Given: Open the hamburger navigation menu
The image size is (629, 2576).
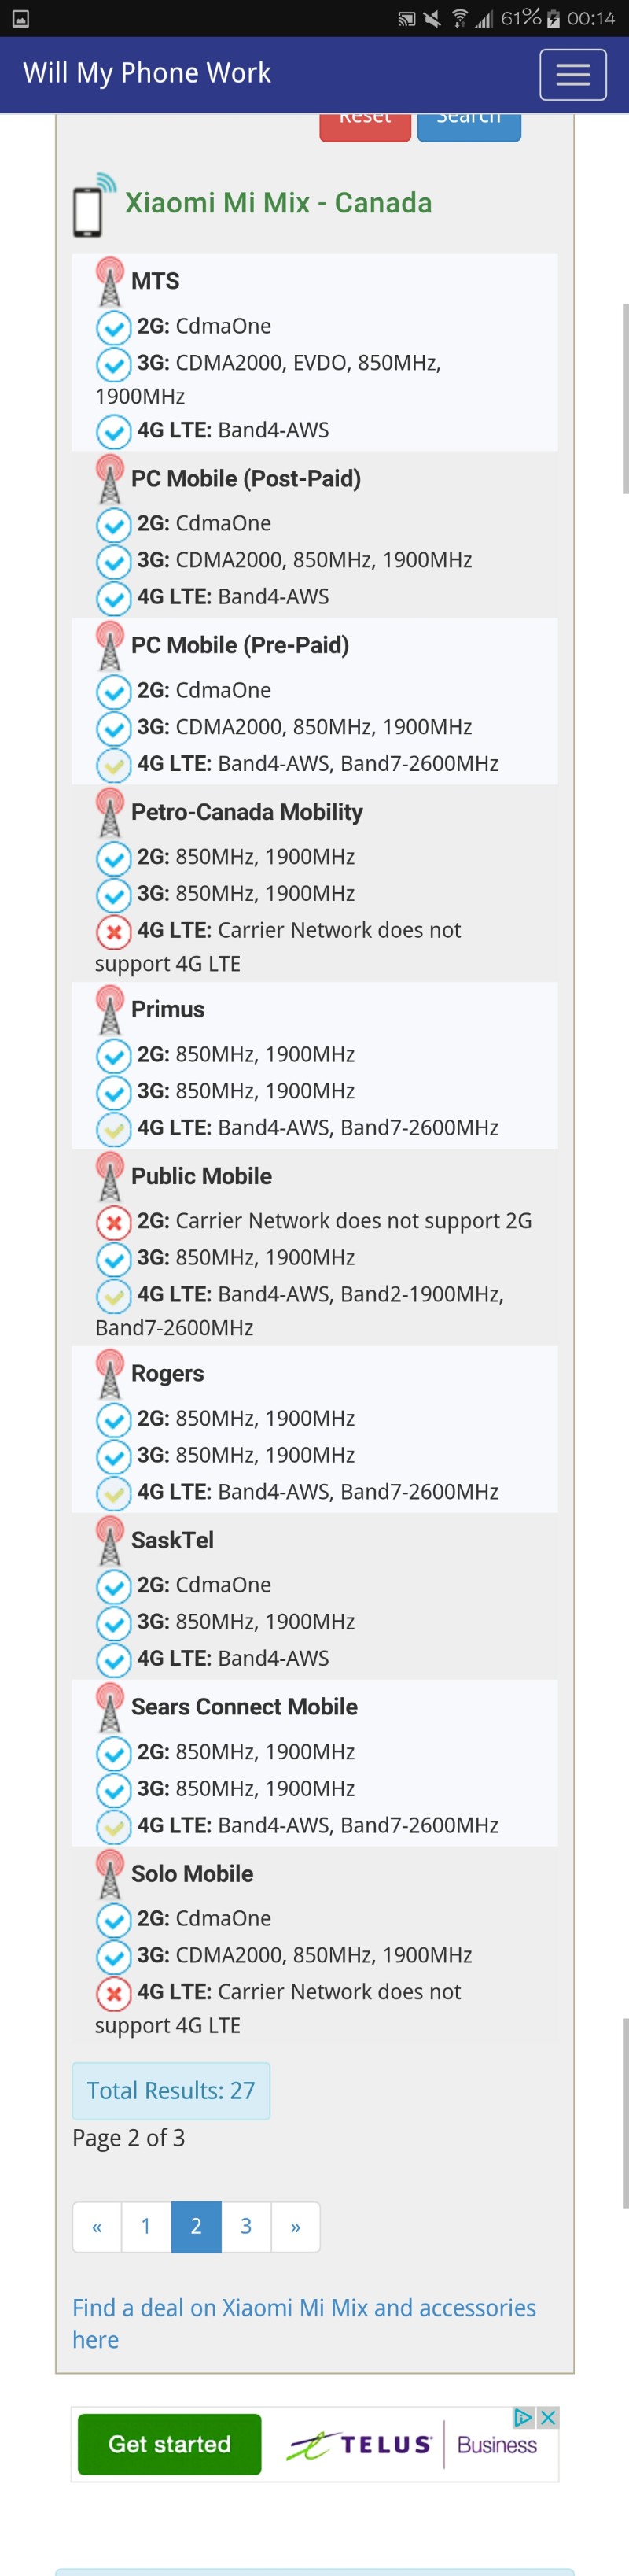Looking at the screenshot, I should coord(572,75).
